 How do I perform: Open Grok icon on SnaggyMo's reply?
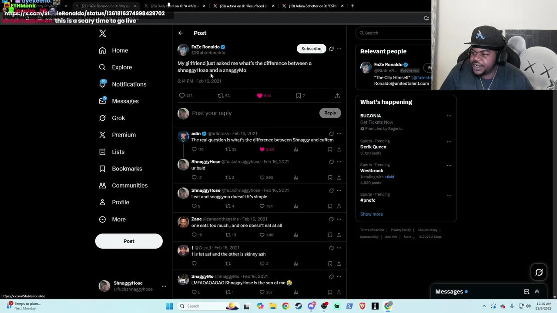click(x=332, y=276)
